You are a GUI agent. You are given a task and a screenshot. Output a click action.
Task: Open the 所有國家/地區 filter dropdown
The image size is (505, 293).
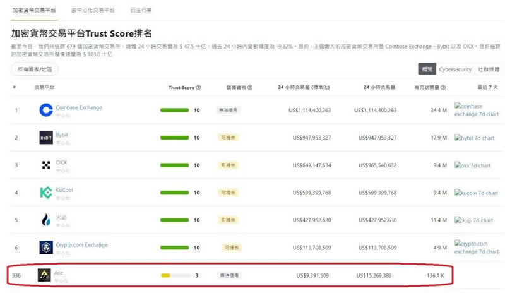pyautogui.click(x=35, y=69)
